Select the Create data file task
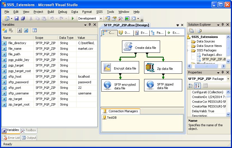 click(x=141, y=47)
